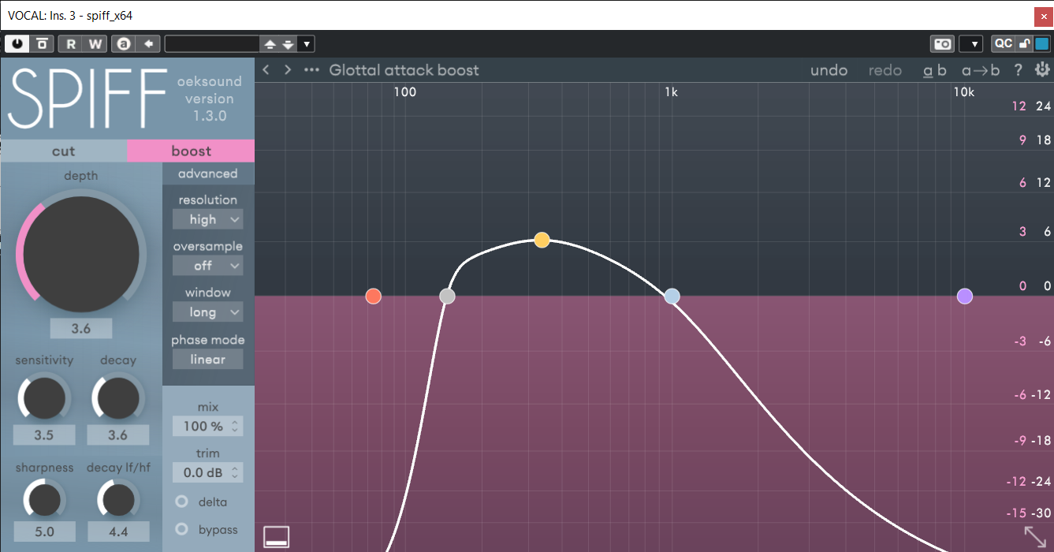Click the linear phase mode button
Screen dimensions: 1054x552
pos(208,360)
